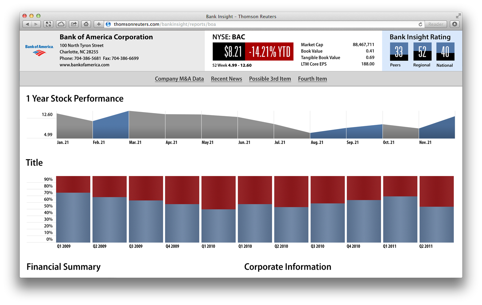The height and width of the screenshot is (305, 482).
Task: Click the Bank Insight Rating heading
Action: (420, 37)
